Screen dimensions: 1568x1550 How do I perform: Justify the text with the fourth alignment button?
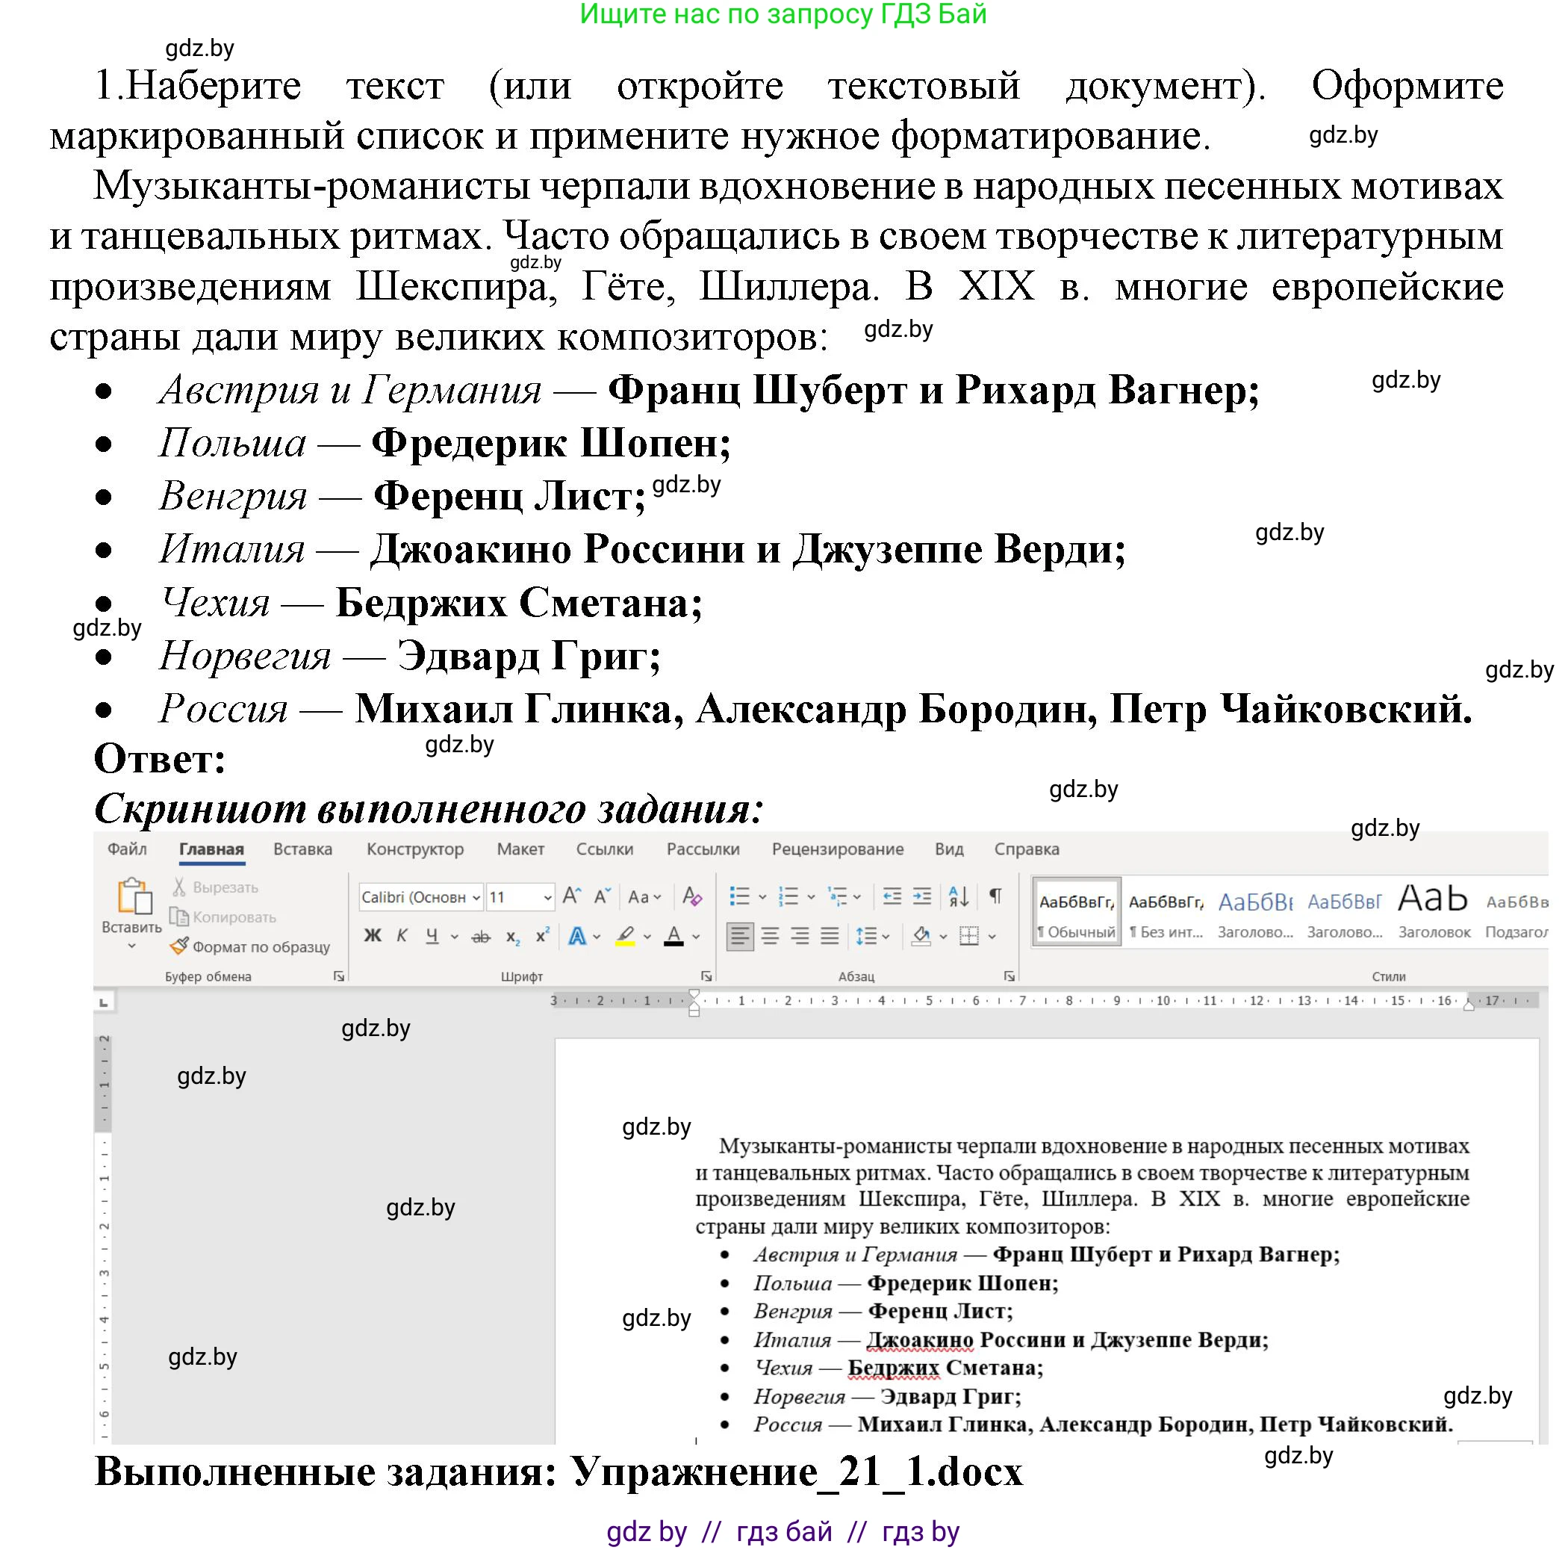point(830,936)
